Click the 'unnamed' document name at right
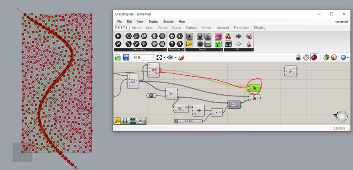Image resolution: width=353 pixels, height=170 pixels. coord(341,22)
